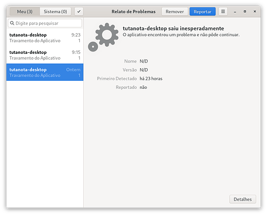Click the window title Relato de Problemas
Viewport: 267px width, 215px height.
(134, 11)
